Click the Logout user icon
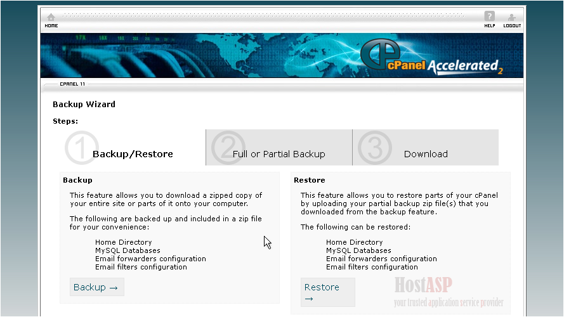Image resolution: width=564 pixels, height=317 pixels. coord(511,17)
